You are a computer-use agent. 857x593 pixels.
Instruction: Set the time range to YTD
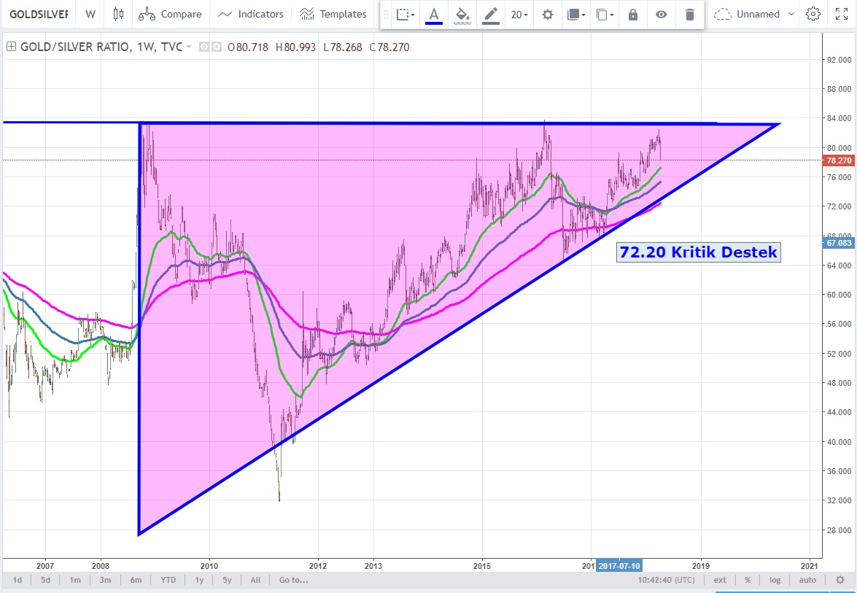[168, 580]
